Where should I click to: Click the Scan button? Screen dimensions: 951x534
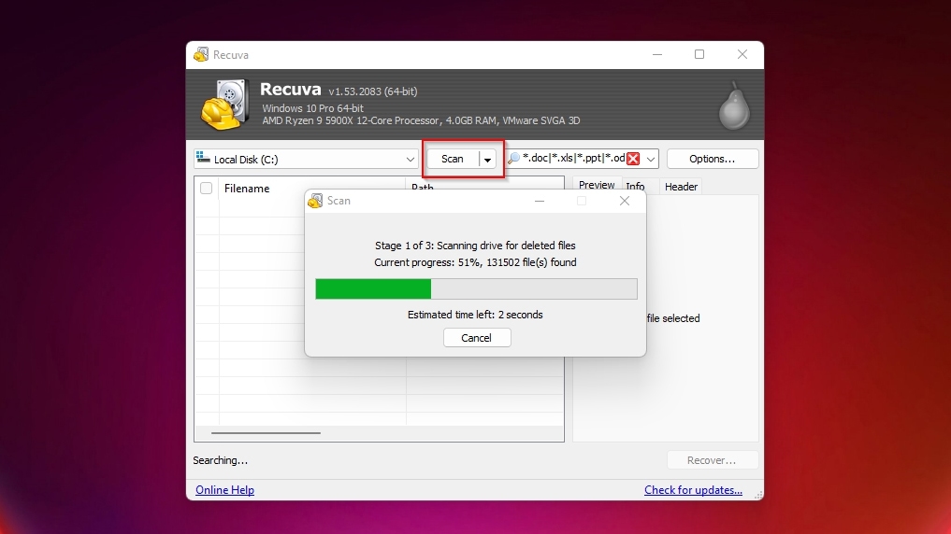pos(453,159)
